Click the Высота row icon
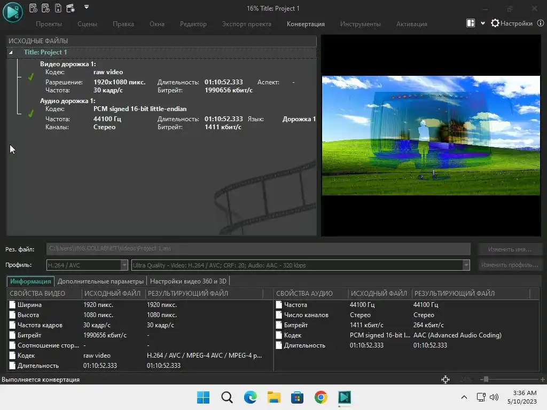Screen dimensions: 547x410 pos(12,315)
